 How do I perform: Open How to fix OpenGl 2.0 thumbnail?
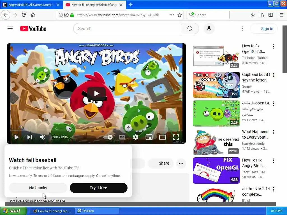click(216, 56)
